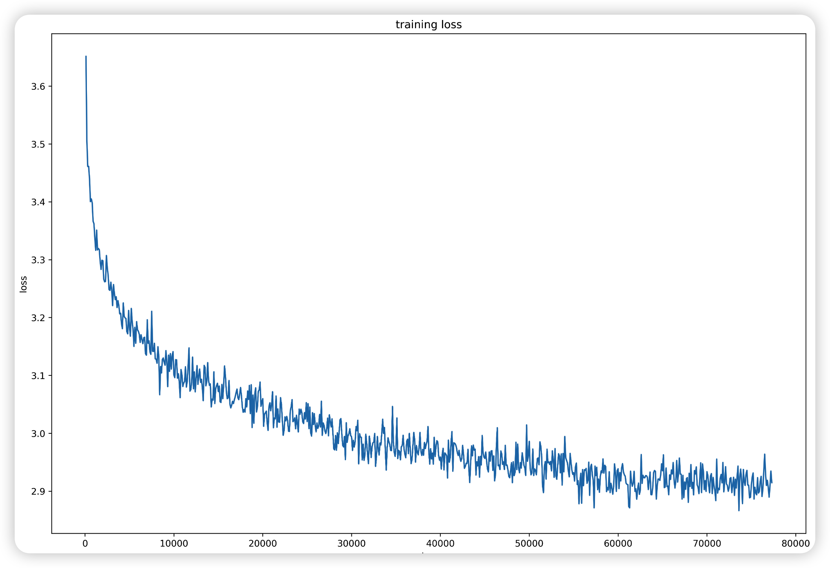Click the 'training loss' chart title
The height and width of the screenshot is (568, 830).
pos(428,25)
